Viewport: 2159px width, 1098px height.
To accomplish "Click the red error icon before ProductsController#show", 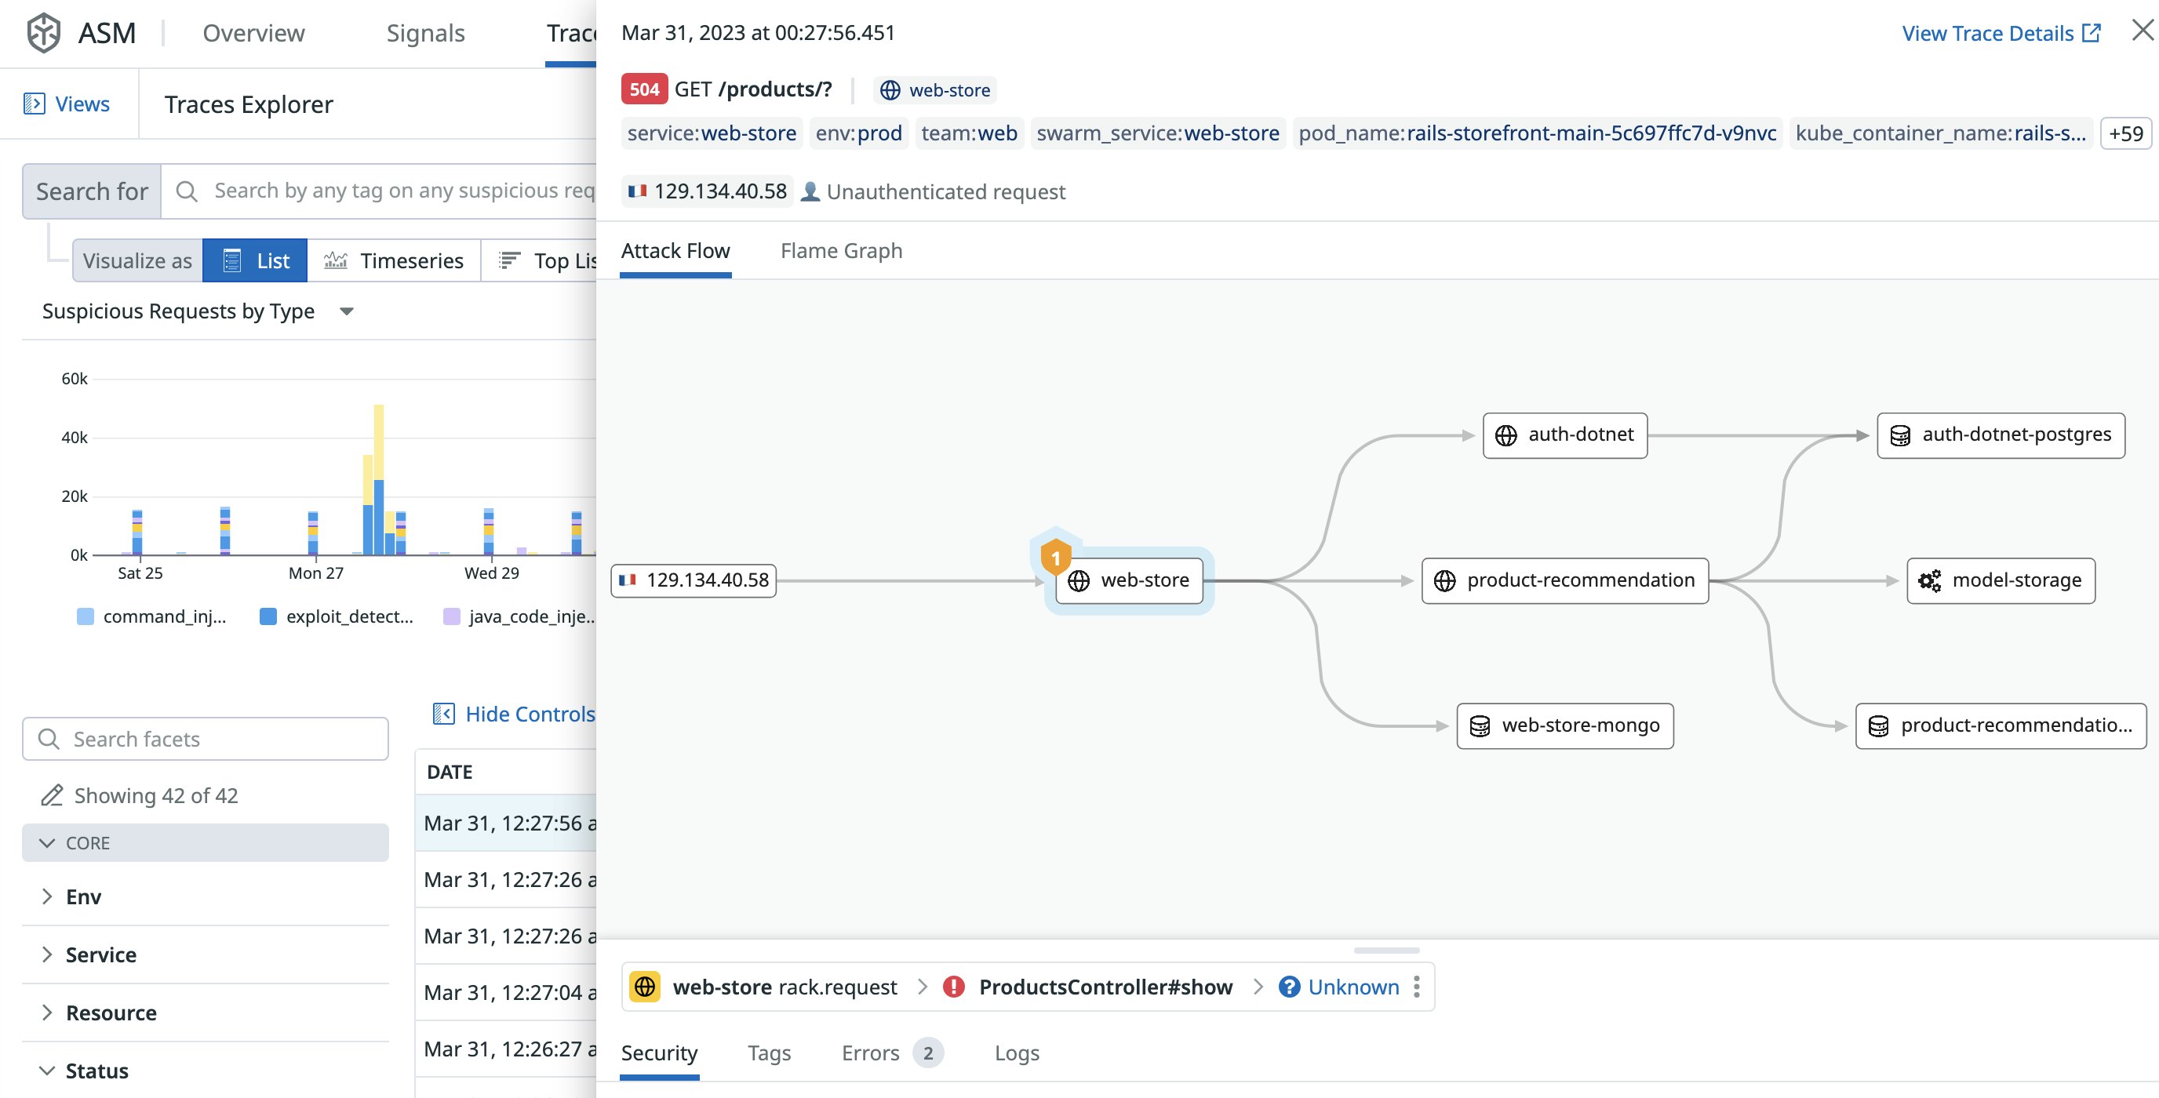I will 953,987.
